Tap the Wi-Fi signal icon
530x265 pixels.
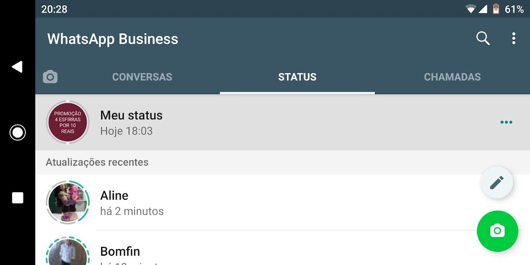pyautogui.click(x=471, y=9)
